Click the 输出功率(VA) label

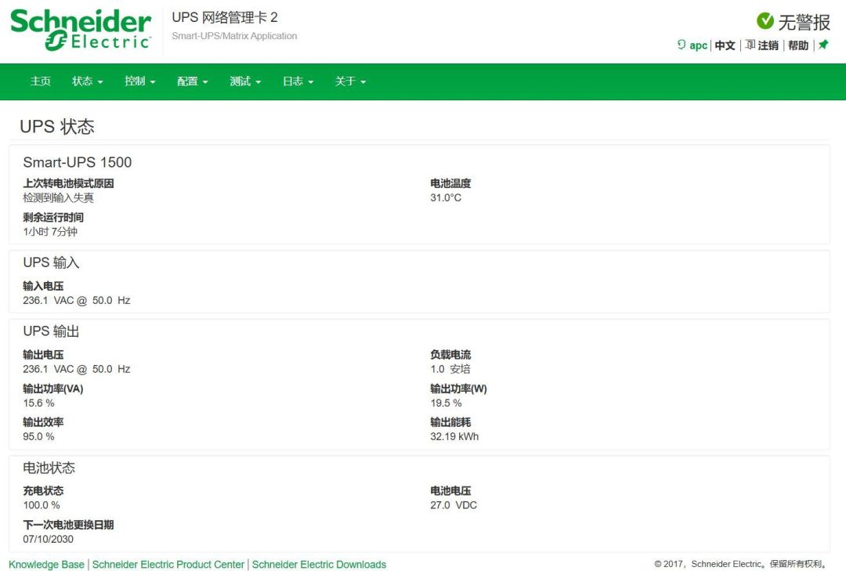coord(53,388)
